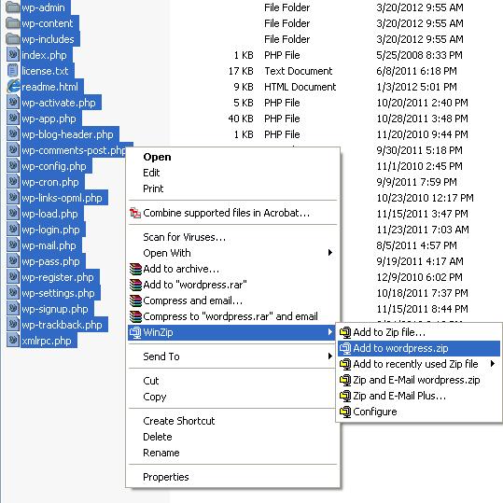Click the WinRAR icon next to Compress and email
503x503 pixels.
click(x=135, y=300)
